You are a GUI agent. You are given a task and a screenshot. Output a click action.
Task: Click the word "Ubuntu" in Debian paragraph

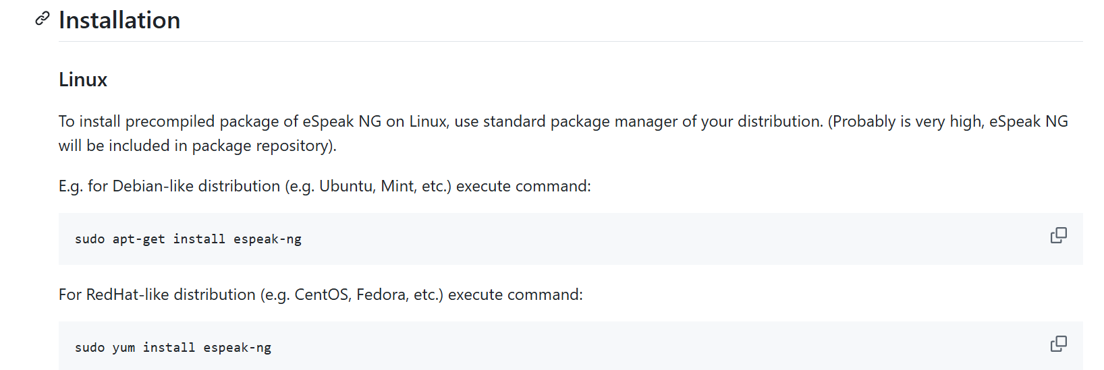346,186
